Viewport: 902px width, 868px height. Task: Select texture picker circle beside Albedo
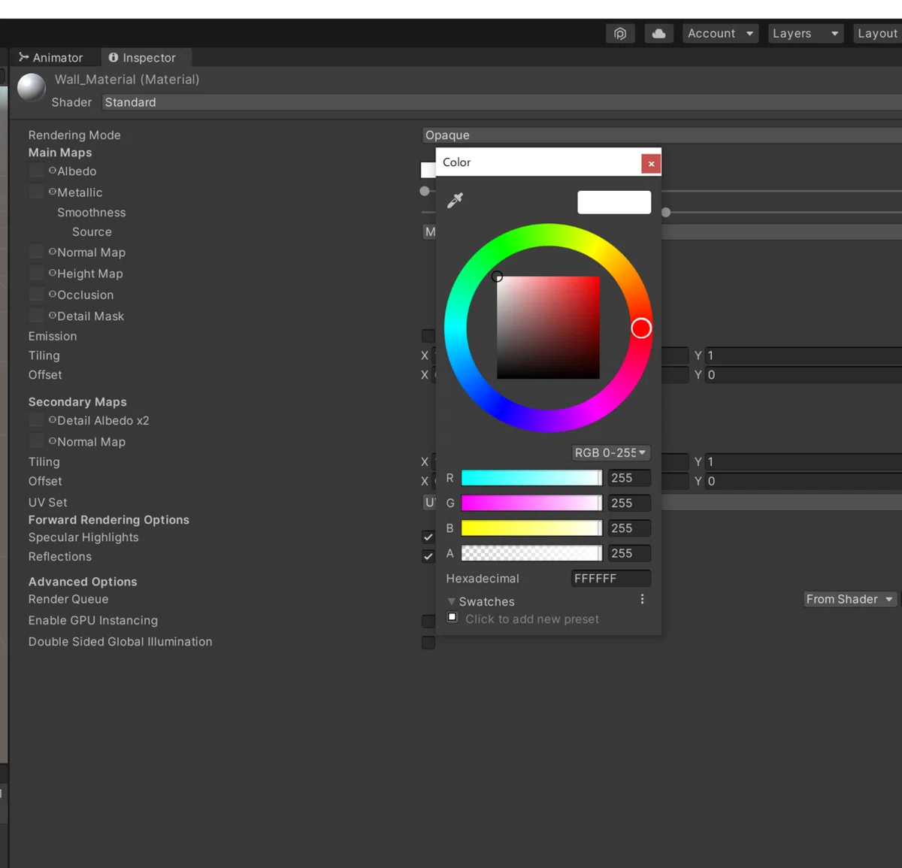(x=53, y=171)
